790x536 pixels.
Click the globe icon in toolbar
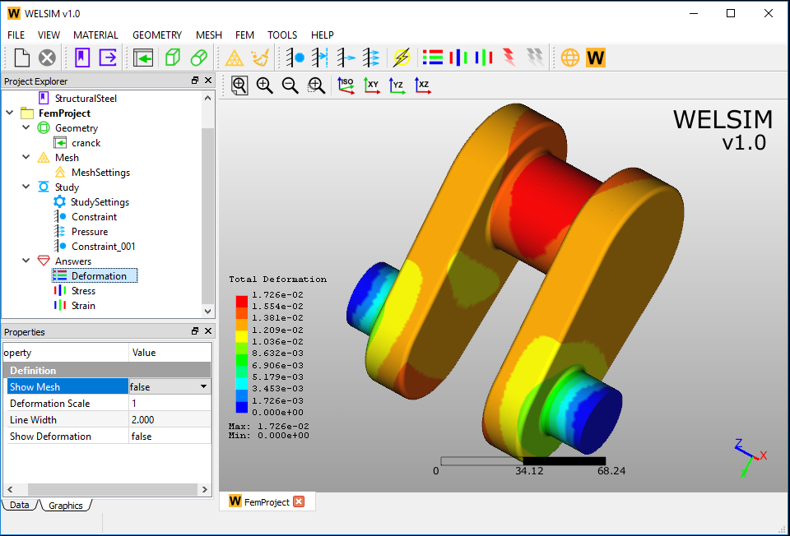pyautogui.click(x=569, y=58)
